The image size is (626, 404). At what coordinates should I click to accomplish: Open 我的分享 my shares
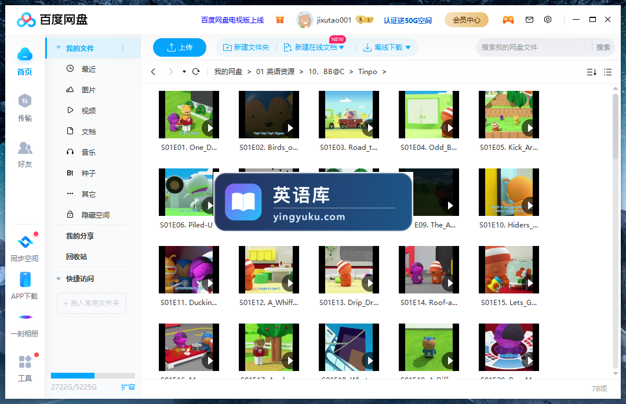(80, 236)
